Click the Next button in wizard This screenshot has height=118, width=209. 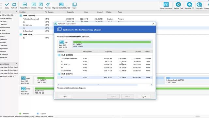pos(127,96)
